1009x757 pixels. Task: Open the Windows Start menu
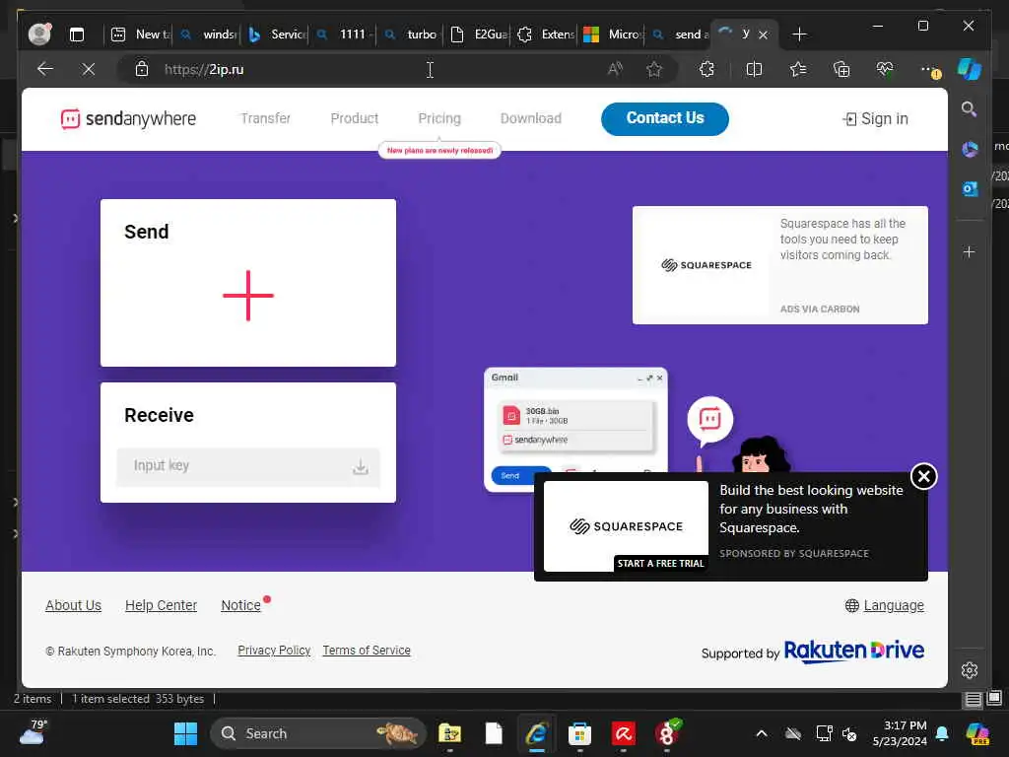[x=185, y=733]
